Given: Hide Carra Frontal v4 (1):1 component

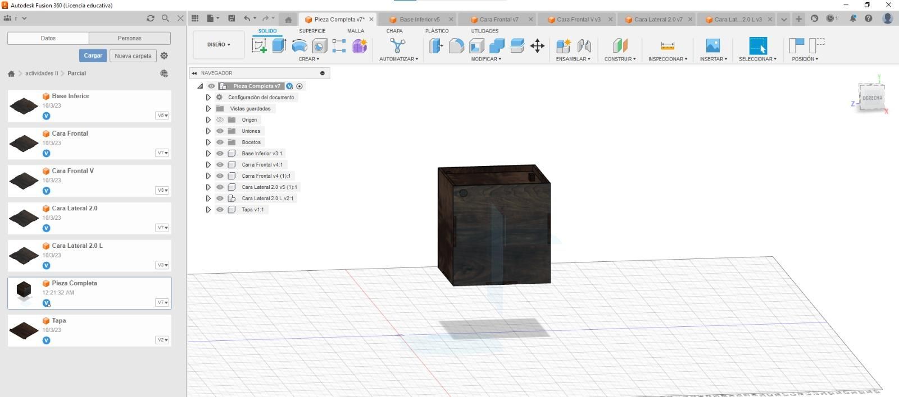Looking at the screenshot, I should coord(220,176).
